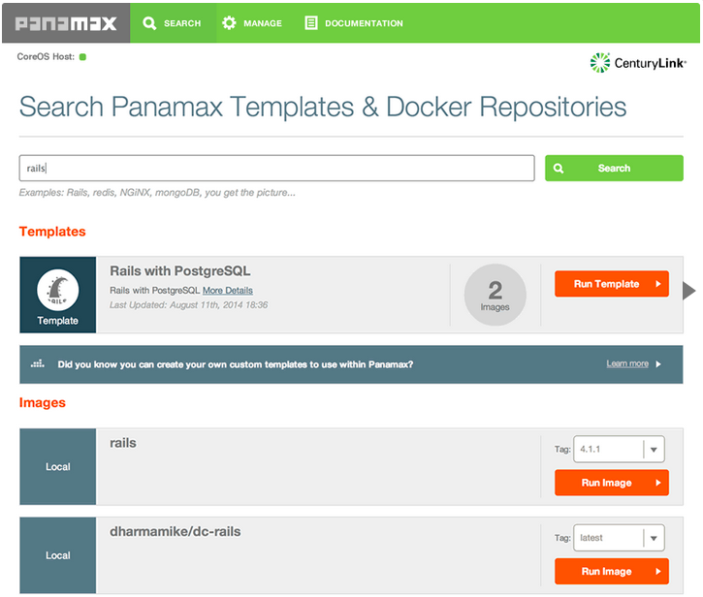Open More Details link for Rails template
Viewport: 703px width, 597px height.
[228, 291]
